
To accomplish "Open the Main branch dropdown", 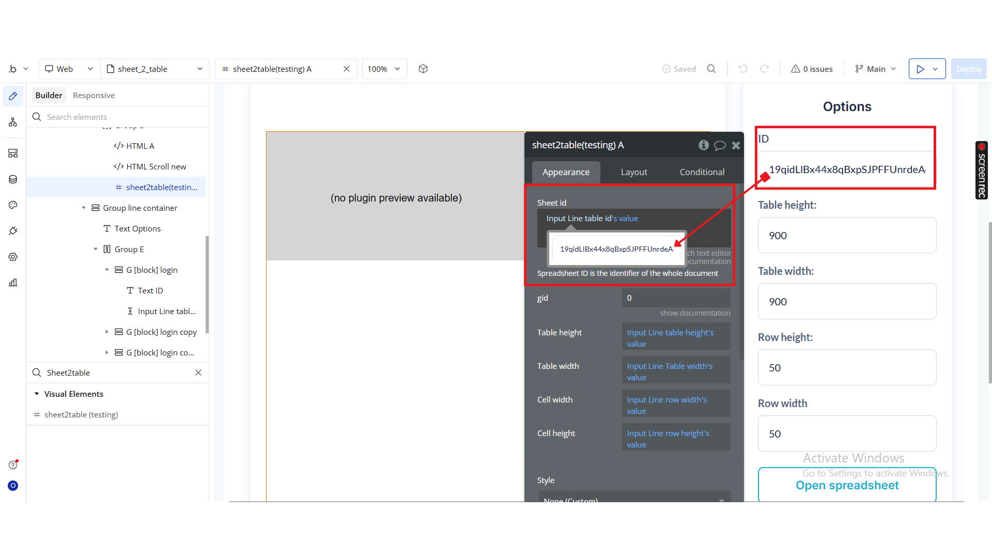I will pyautogui.click(x=875, y=69).
